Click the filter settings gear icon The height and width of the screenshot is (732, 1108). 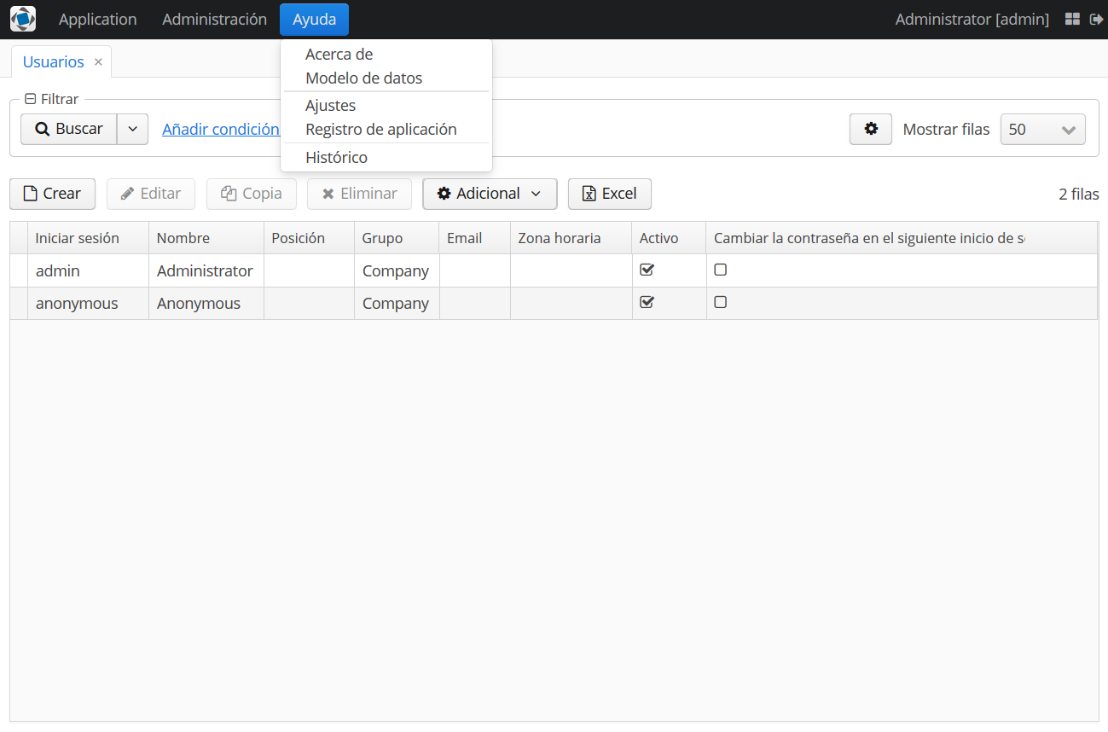(871, 129)
